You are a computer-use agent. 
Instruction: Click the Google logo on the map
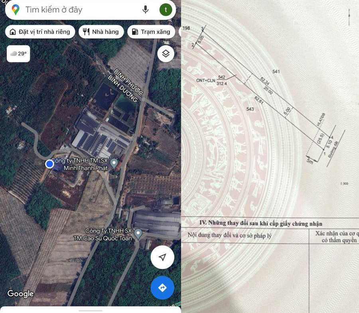pyautogui.click(x=20, y=294)
